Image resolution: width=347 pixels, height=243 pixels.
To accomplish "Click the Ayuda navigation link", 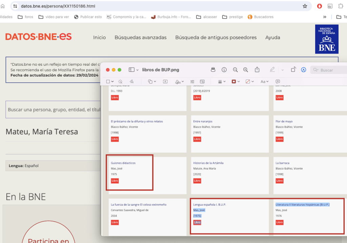I will tap(272, 38).
